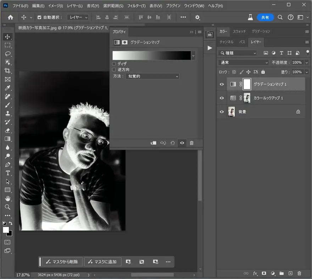Hide the 背景 layer
The width and height of the screenshot is (312, 279).
tap(222, 112)
